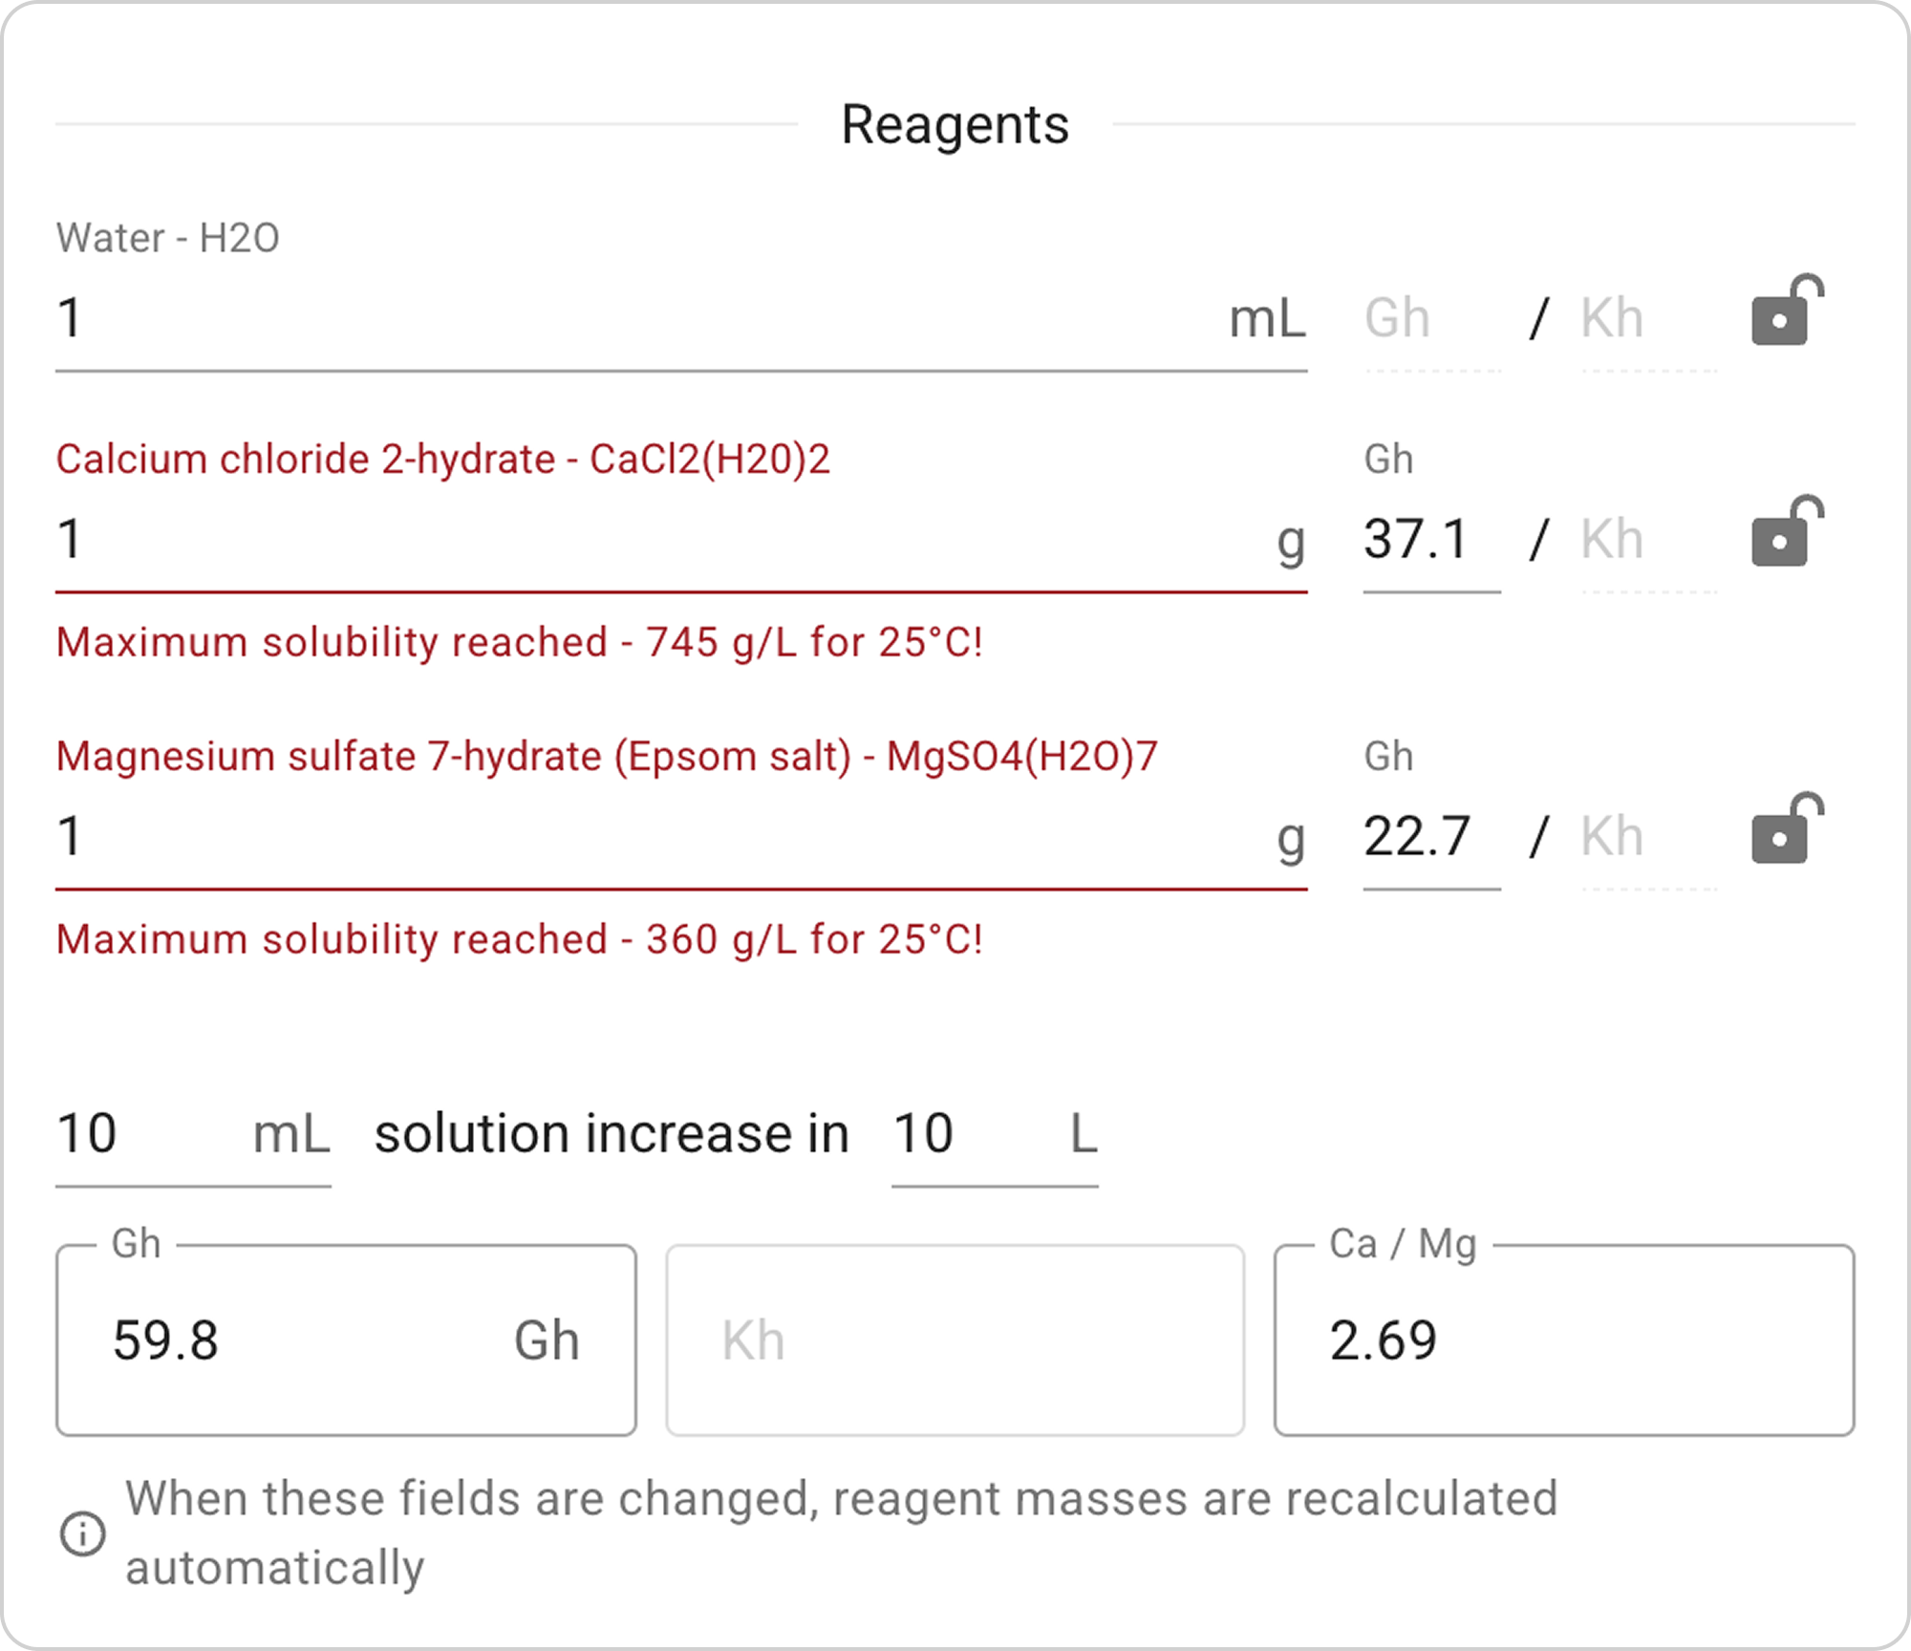This screenshot has height=1651, width=1911.
Task: Toggle the Magnesium sulfate lock icon
Action: pyautogui.click(x=1785, y=830)
